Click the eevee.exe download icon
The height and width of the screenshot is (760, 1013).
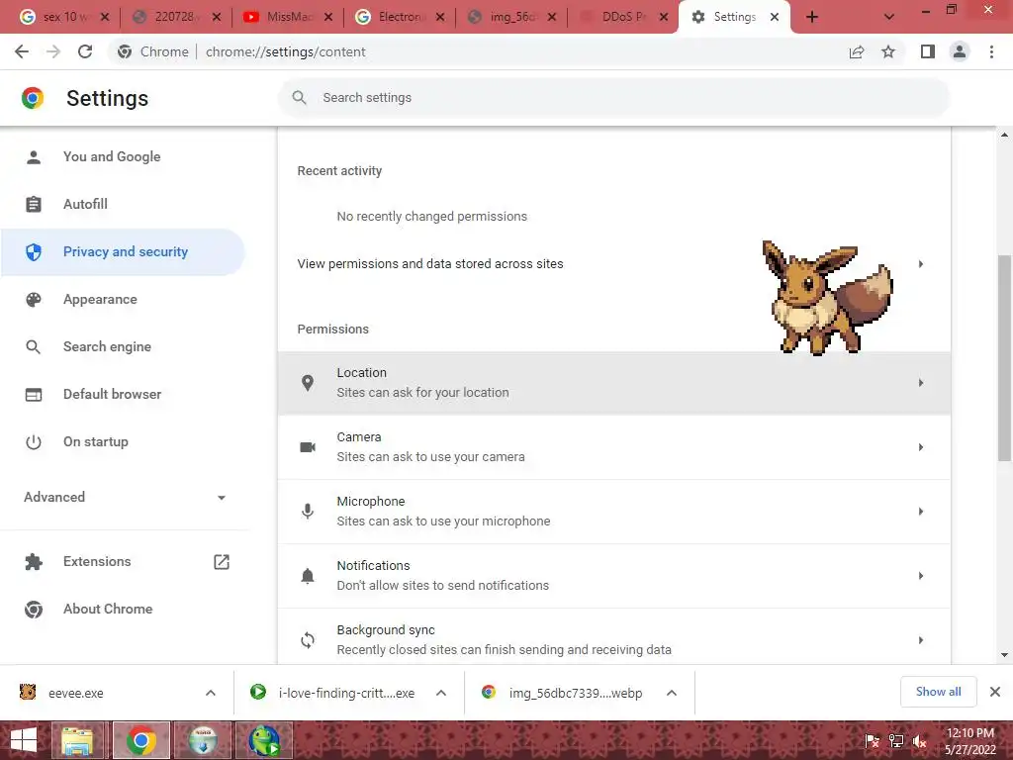pyautogui.click(x=28, y=692)
